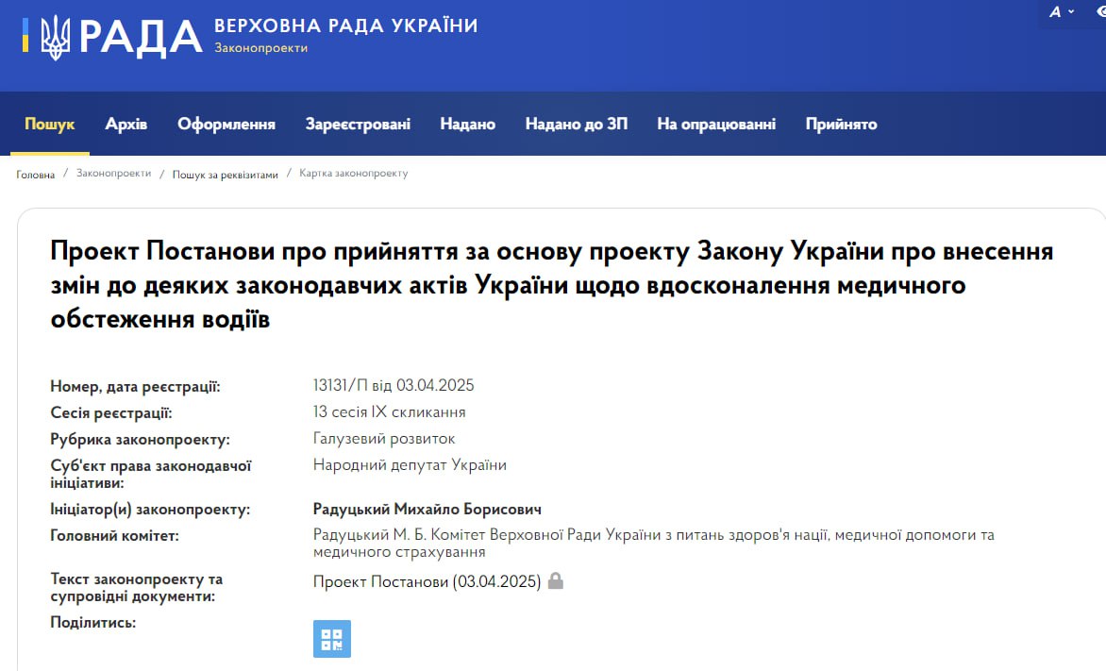
Task: Click the РАДА logo text
Action: point(141,38)
